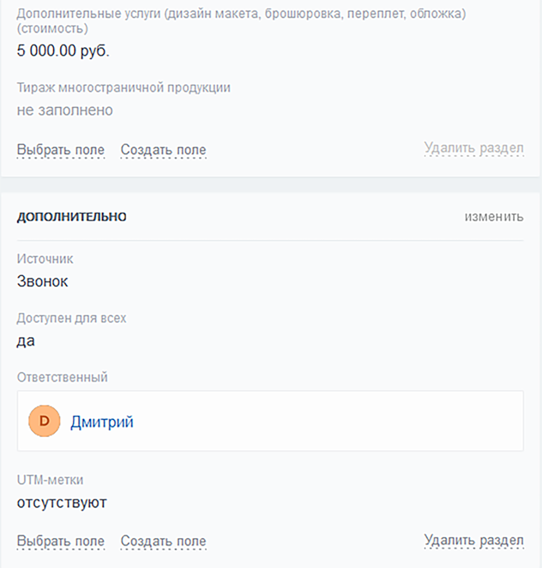The height and width of the screenshot is (568, 542).
Task: Click the "Доступен для всех" field label
Action: click(x=71, y=318)
